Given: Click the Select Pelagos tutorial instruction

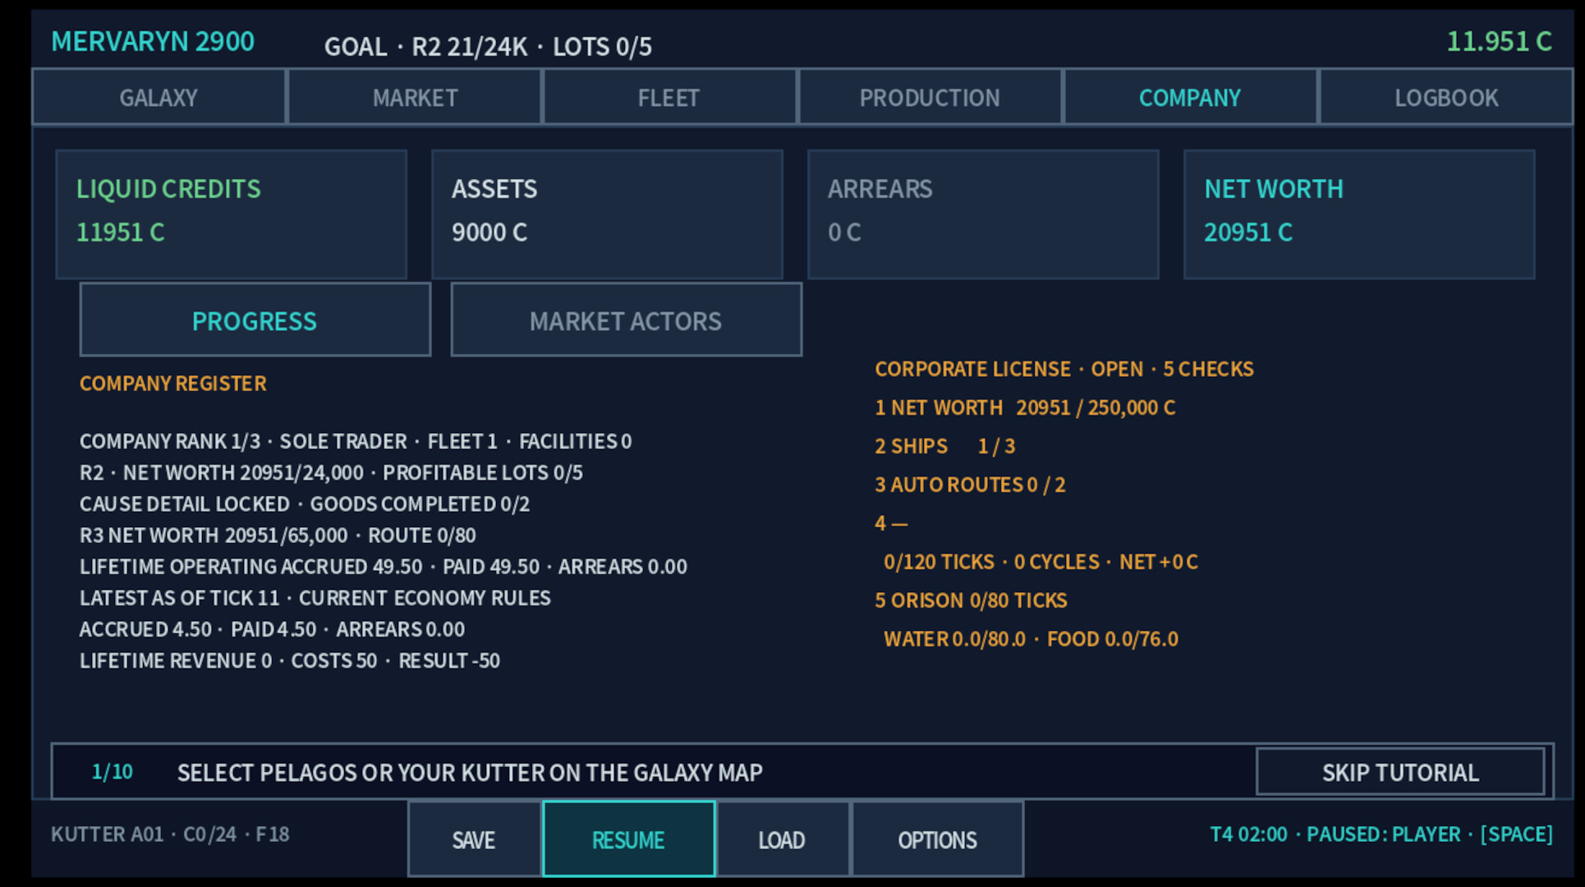Looking at the screenshot, I should coord(470,773).
